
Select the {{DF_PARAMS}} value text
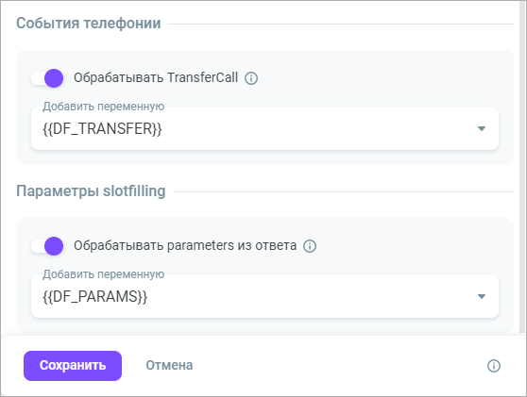click(x=94, y=297)
